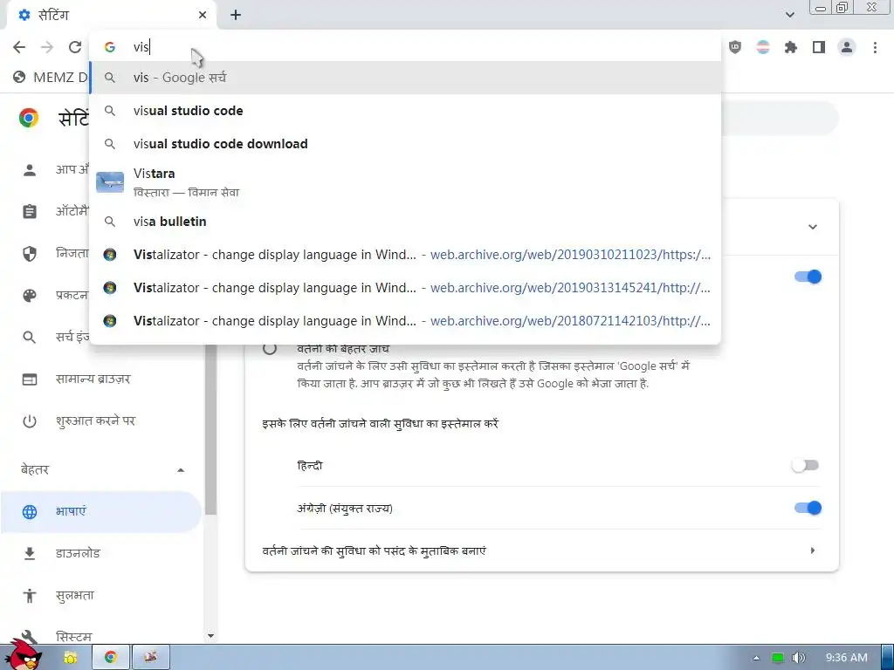894x670 pixels.
Task: Open the MEMZ bookmark in bookmarks bar
Action: coord(52,77)
